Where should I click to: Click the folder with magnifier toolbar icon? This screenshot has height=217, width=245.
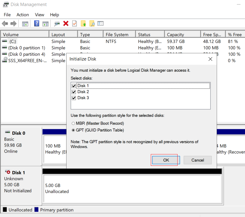[x=92, y=24]
